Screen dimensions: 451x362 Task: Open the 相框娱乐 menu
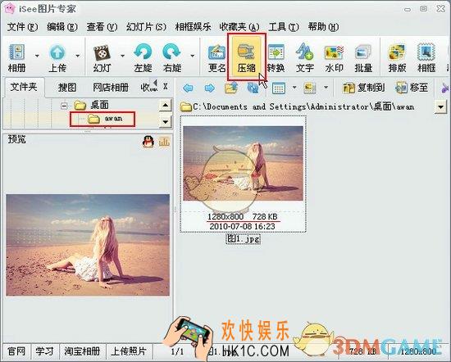[x=193, y=27]
